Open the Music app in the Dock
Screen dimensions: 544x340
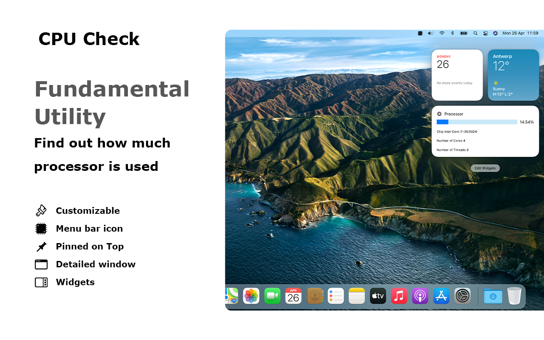(x=399, y=296)
